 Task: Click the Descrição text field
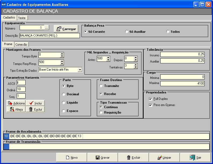tap(49, 35)
